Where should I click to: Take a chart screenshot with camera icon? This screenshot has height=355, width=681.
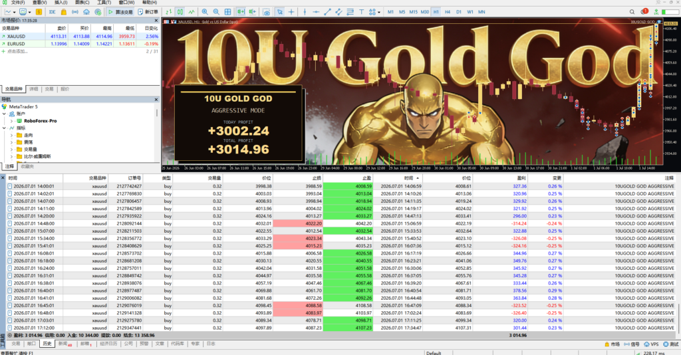[x=266, y=12]
